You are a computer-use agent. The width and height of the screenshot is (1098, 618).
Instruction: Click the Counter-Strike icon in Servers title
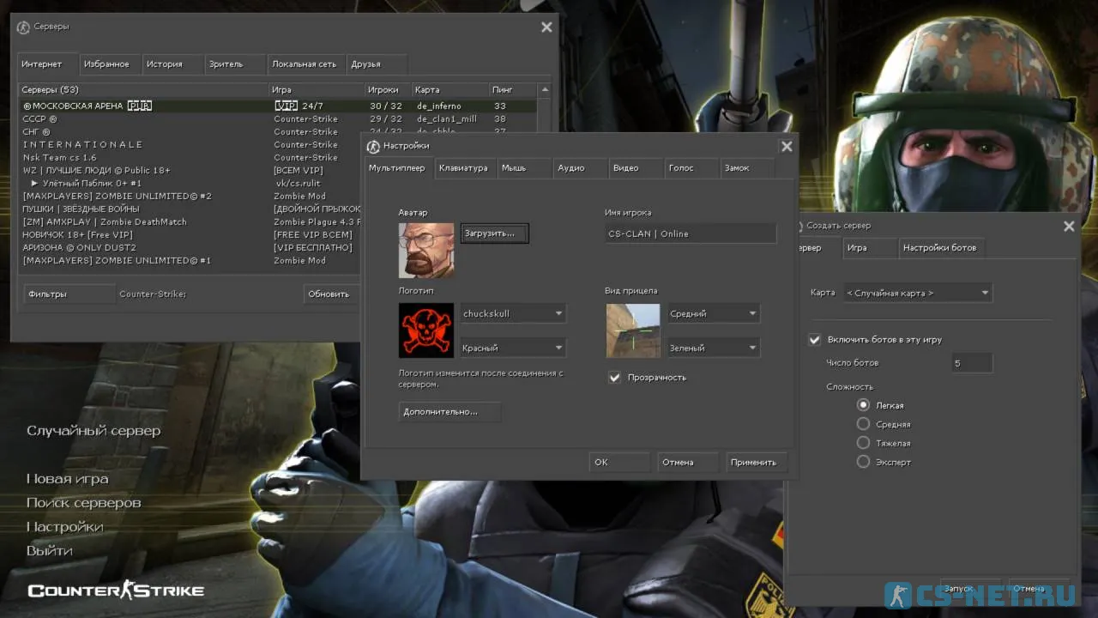(x=23, y=27)
